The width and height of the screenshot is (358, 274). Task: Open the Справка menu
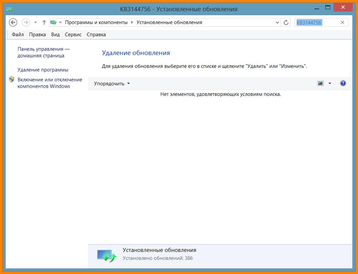(96, 35)
